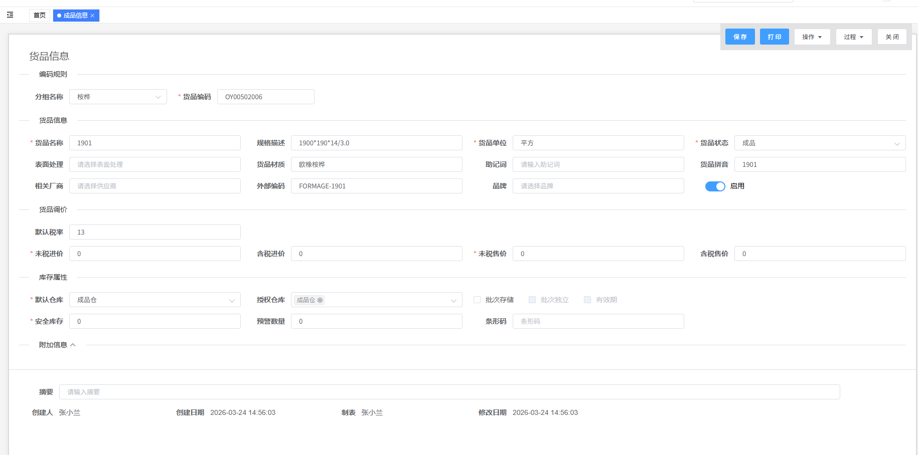The height and width of the screenshot is (455, 918).
Task: Click the 摘要 input field
Action: point(449,392)
